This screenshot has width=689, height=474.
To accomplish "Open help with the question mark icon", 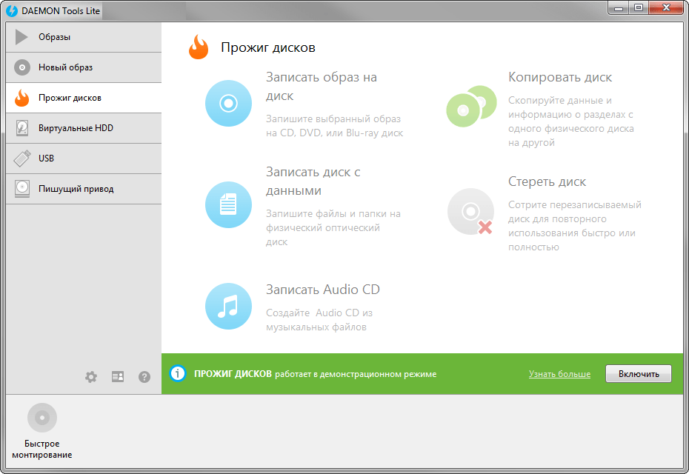I will [144, 377].
